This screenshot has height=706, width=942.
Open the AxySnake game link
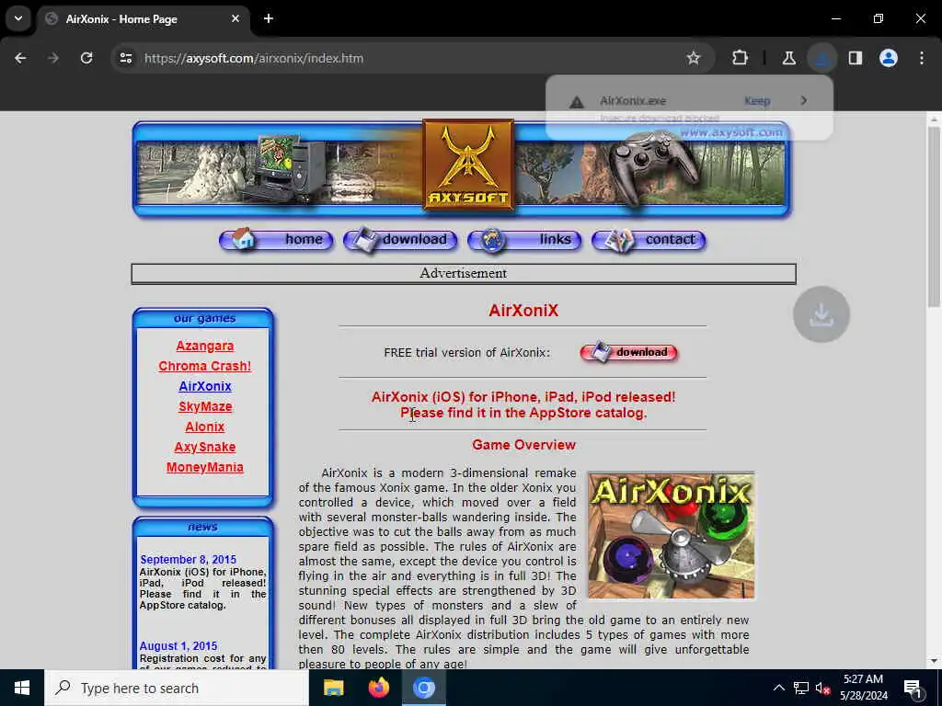(205, 448)
